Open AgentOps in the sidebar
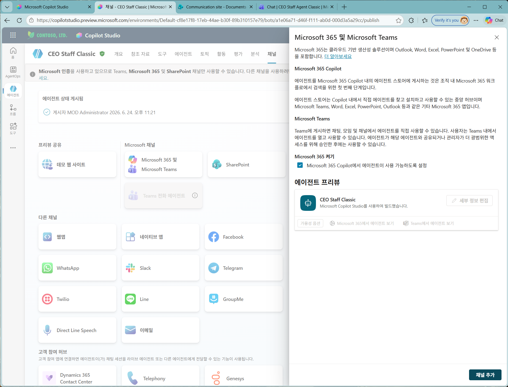This screenshot has width=508, height=387. coord(13,72)
